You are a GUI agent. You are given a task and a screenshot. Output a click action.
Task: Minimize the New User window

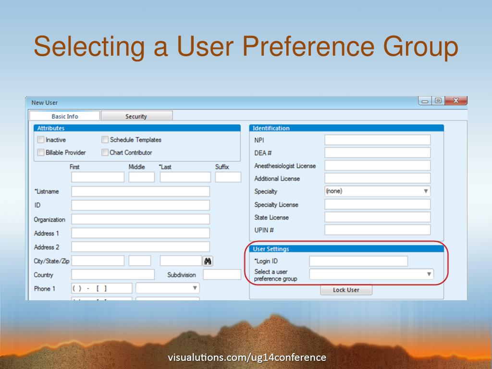click(425, 101)
